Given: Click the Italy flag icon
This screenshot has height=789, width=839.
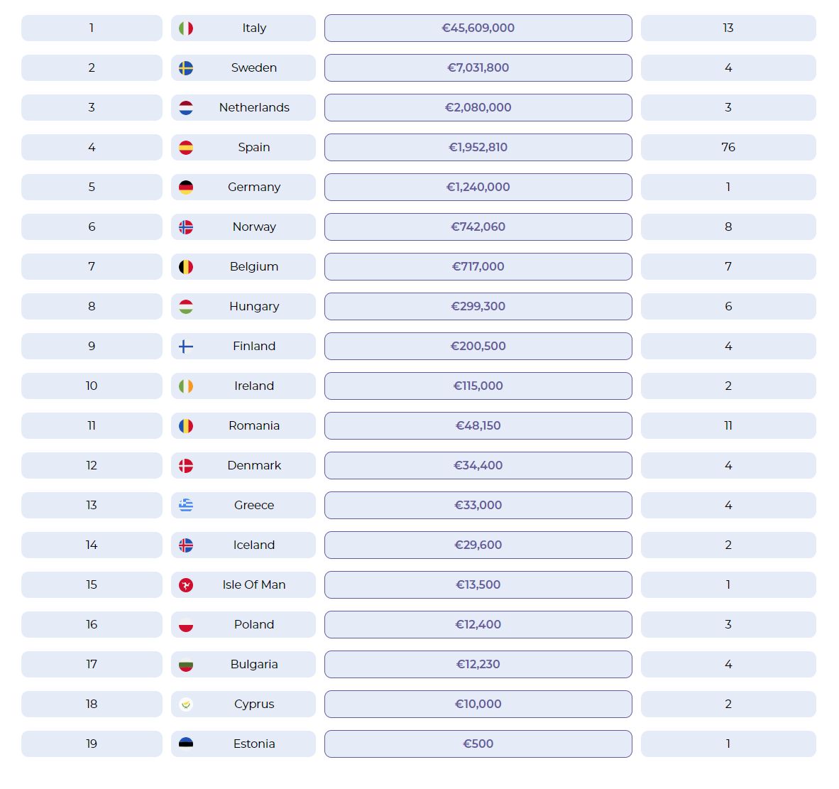Looking at the screenshot, I should point(186,28).
